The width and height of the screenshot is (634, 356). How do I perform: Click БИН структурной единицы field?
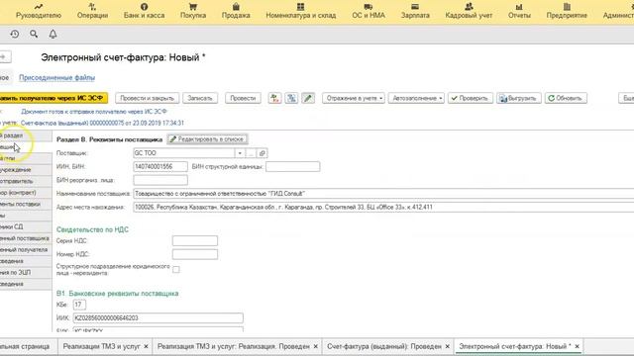click(x=293, y=167)
